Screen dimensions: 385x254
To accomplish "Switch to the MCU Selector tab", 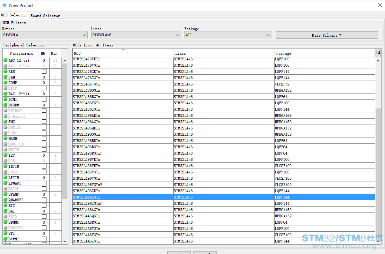I will pos(14,15).
